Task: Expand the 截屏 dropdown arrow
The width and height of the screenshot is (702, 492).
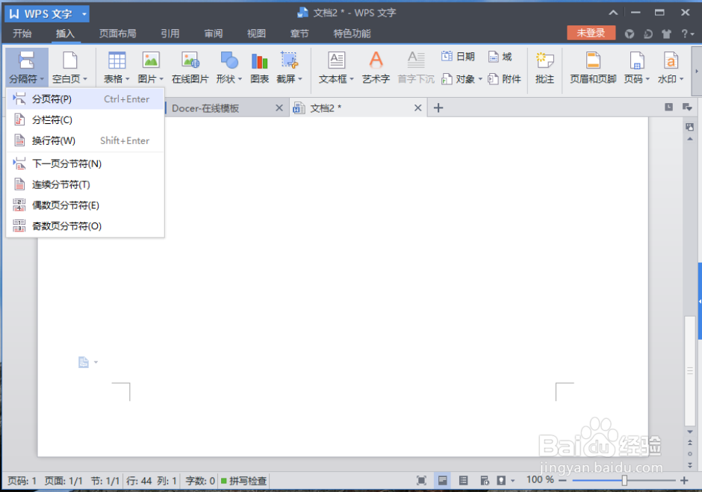Action: [300, 79]
